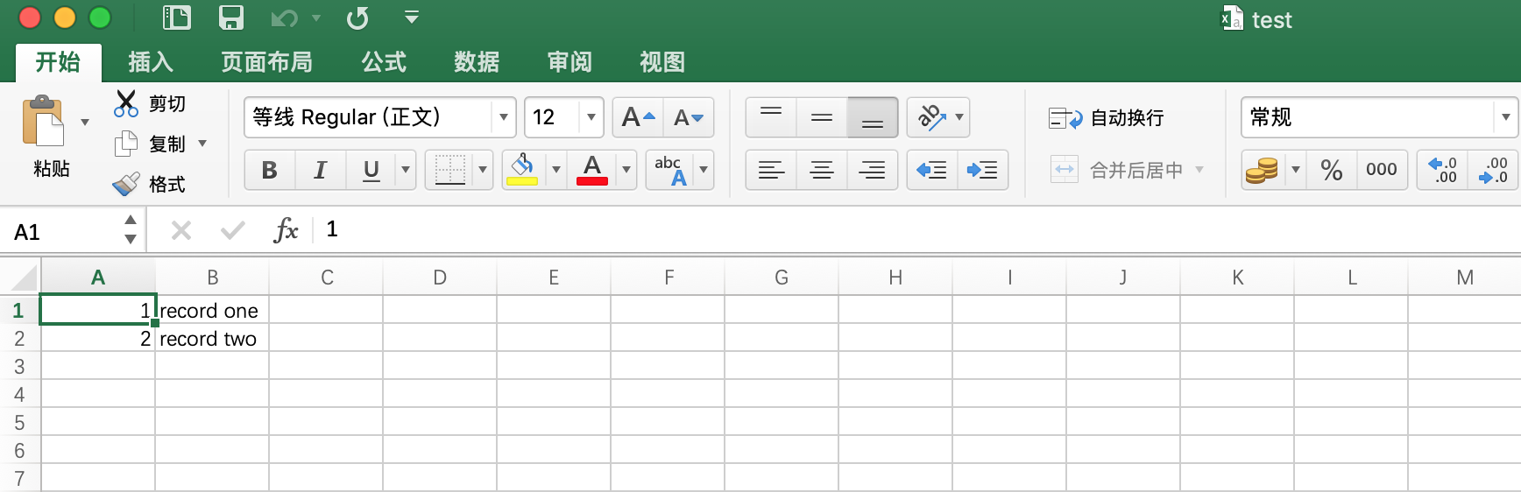Open the font name box 等线 Regular
Screen dimensions: 1521x492
point(379,117)
